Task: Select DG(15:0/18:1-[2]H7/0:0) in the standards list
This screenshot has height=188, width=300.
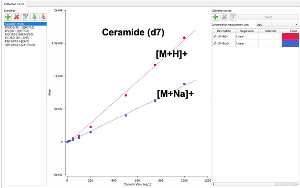Action: click(x=20, y=27)
